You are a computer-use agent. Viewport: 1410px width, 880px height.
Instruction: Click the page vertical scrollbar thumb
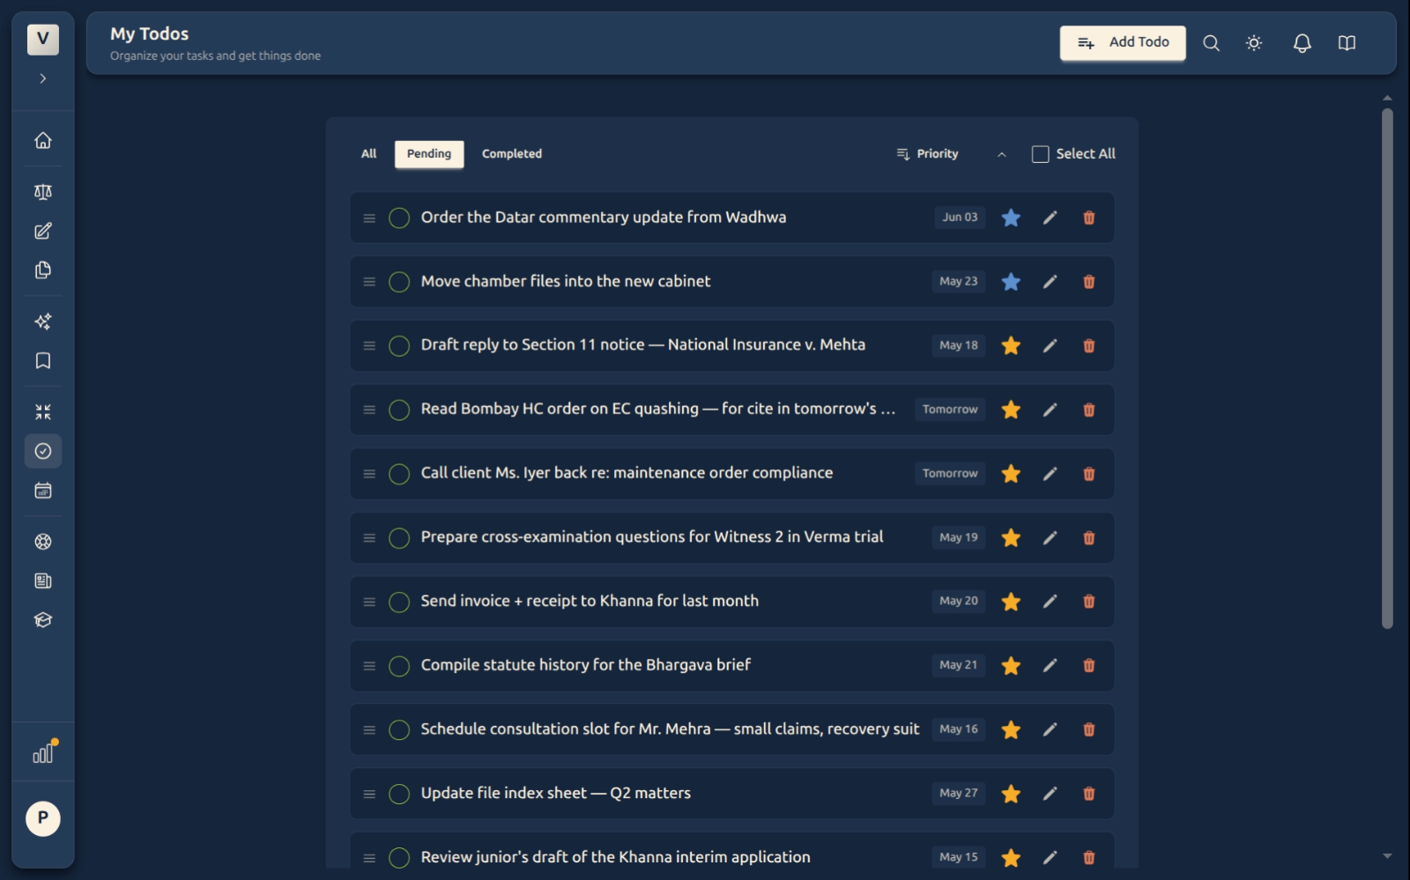[1387, 368]
